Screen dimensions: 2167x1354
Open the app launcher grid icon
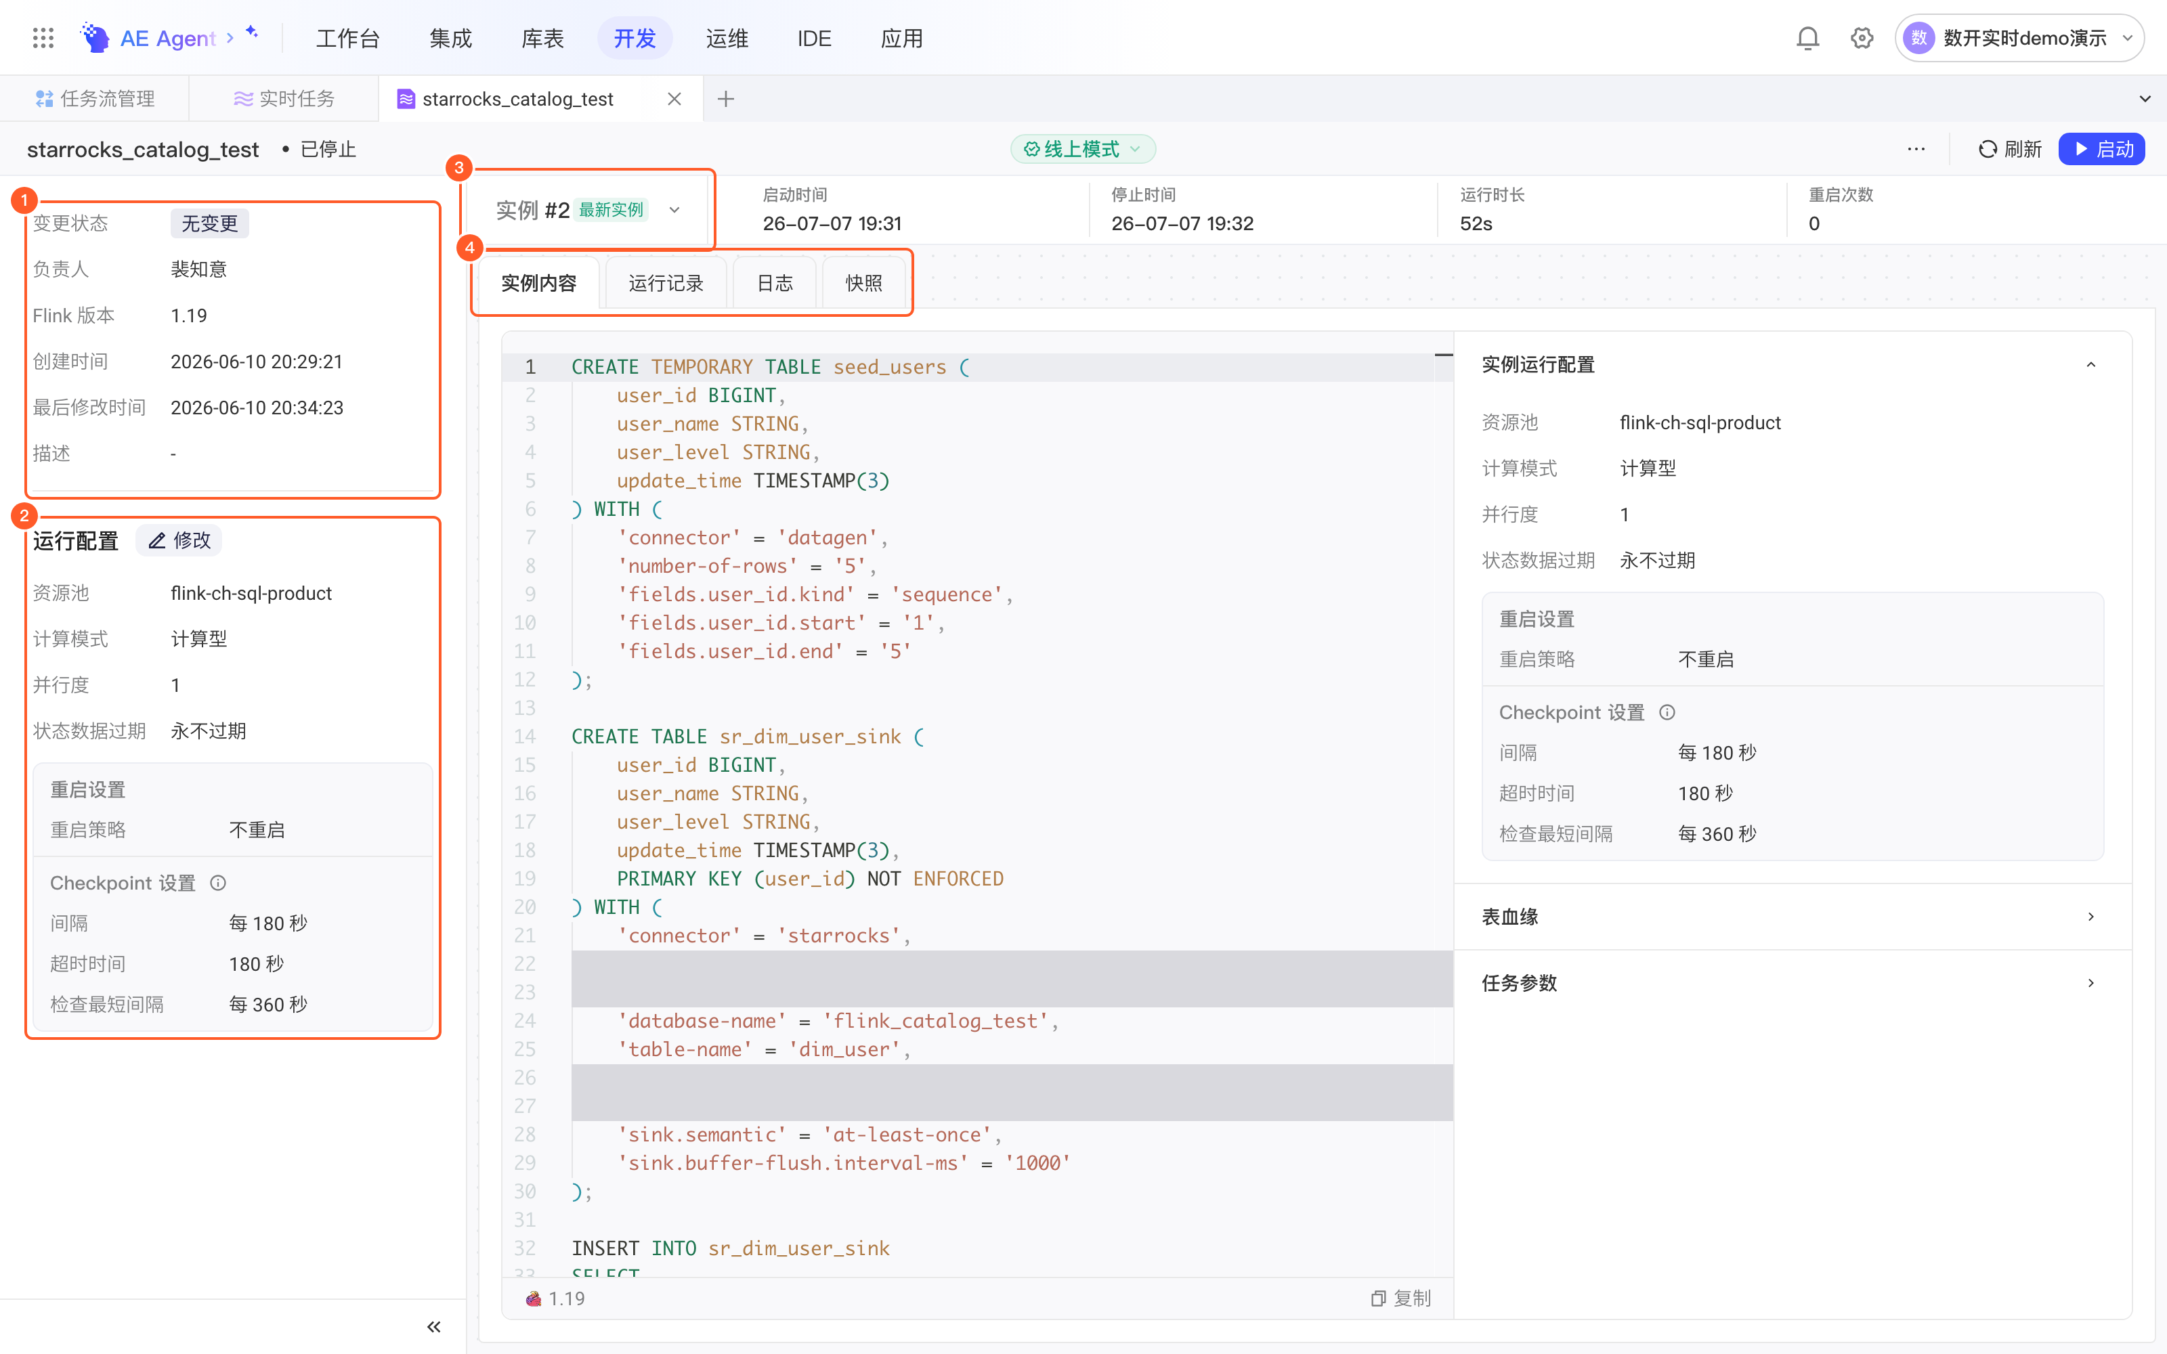(43, 38)
